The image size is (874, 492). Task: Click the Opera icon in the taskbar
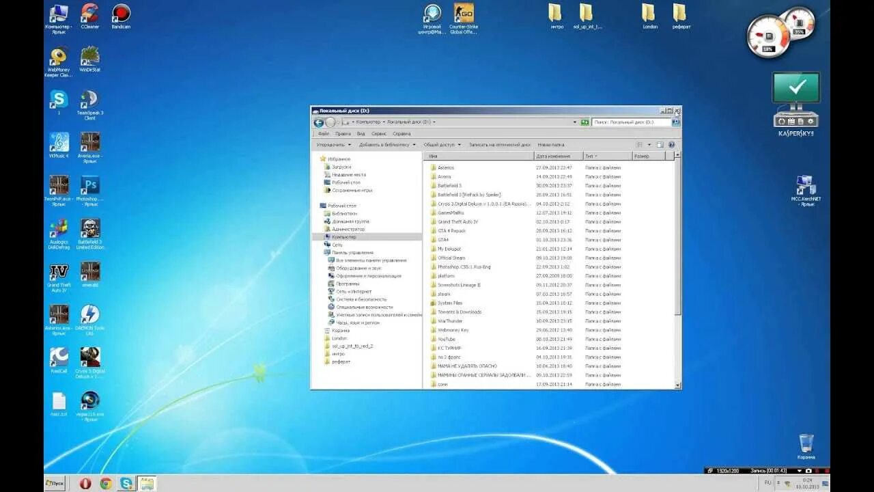point(85,483)
